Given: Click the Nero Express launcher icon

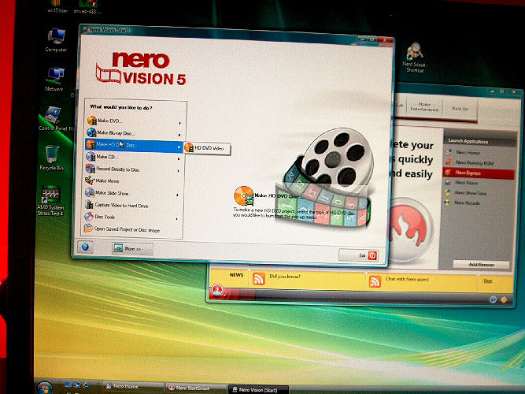Looking at the screenshot, I should pos(448,173).
